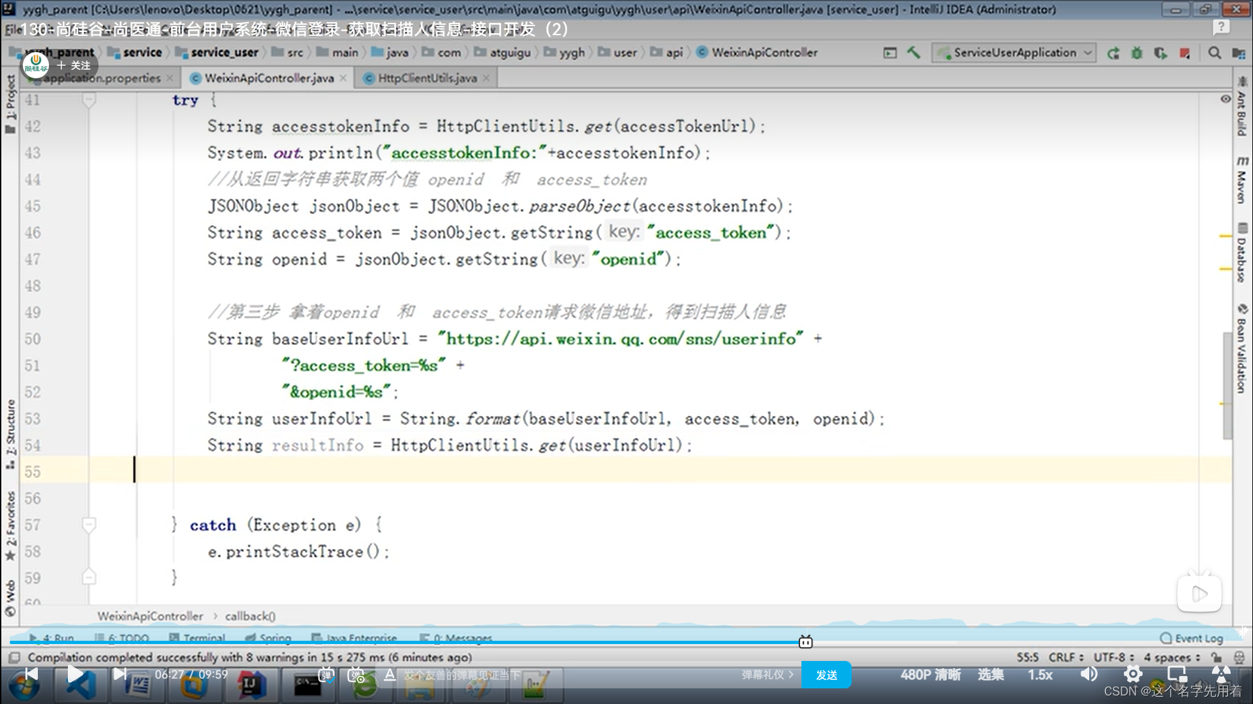Click the 关注 follow button
Image resolution: width=1253 pixels, height=704 pixels.
74,66
